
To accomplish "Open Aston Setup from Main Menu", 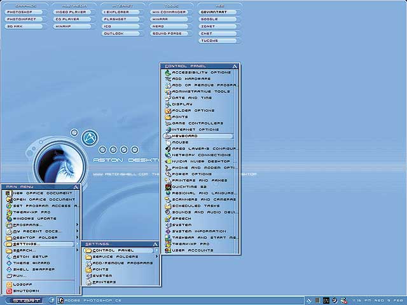I will coord(39,257).
